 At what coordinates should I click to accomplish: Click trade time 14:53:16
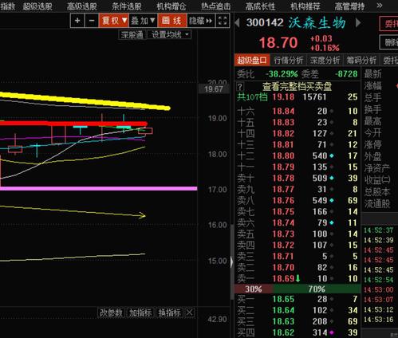[379, 320]
